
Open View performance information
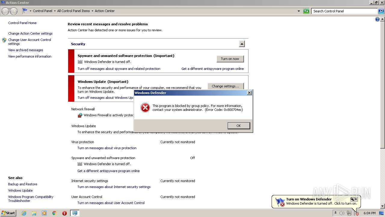pos(30,56)
